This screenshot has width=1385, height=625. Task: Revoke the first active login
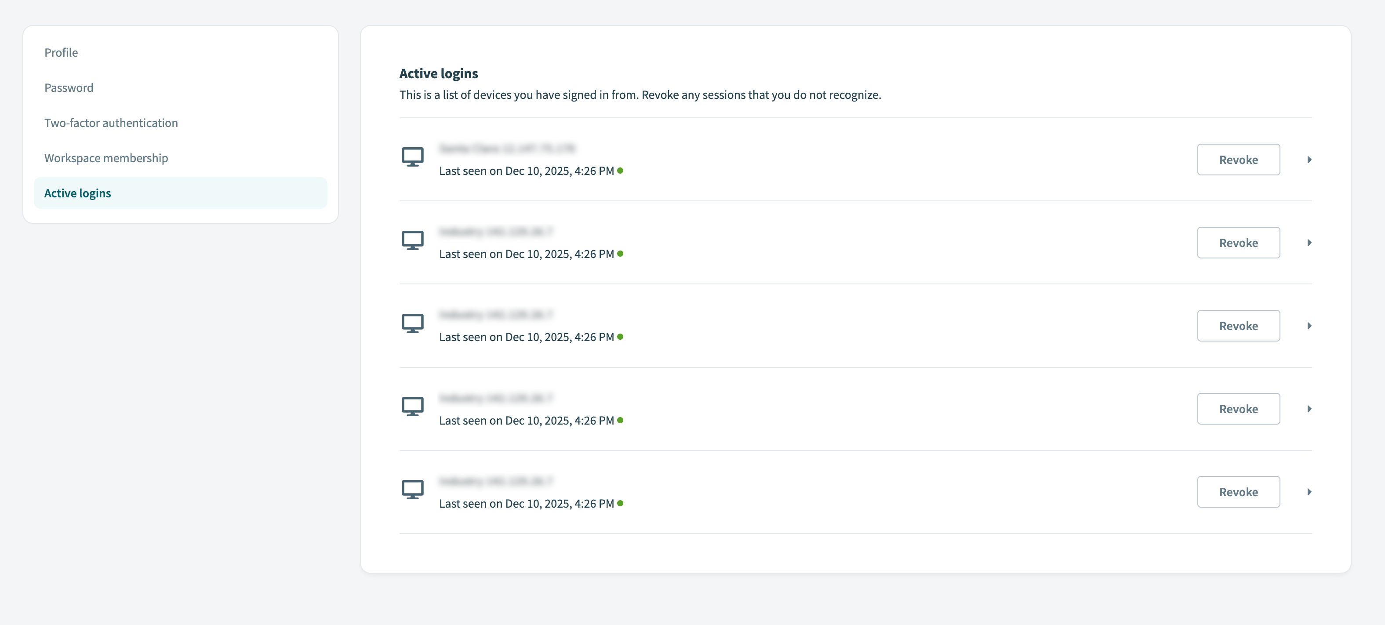[x=1238, y=159]
